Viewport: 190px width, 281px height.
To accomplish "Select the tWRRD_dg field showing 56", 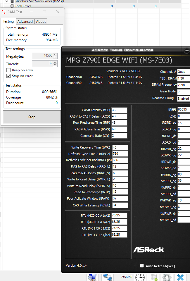I will [x=184, y=181].
